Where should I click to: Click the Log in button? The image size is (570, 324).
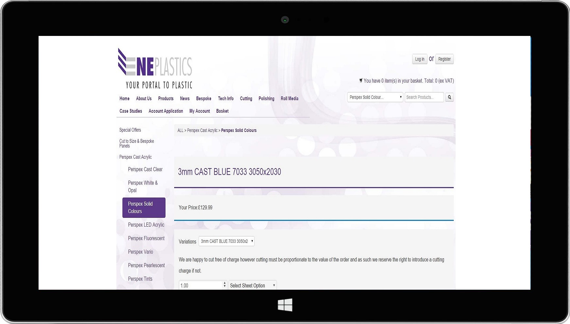[x=419, y=59]
